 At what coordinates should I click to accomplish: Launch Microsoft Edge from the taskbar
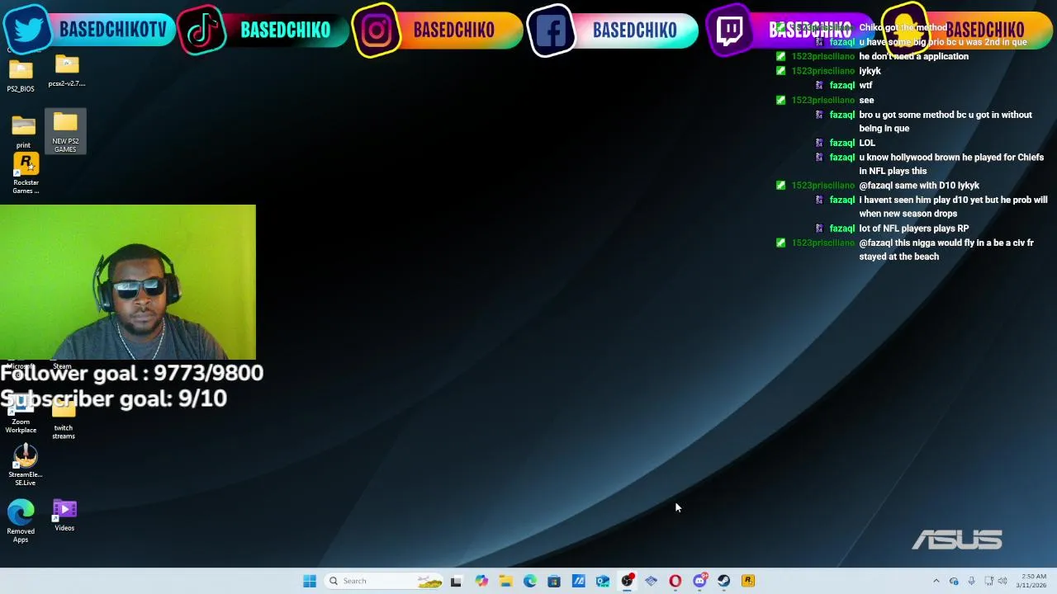pyautogui.click(x=529, y=581)
